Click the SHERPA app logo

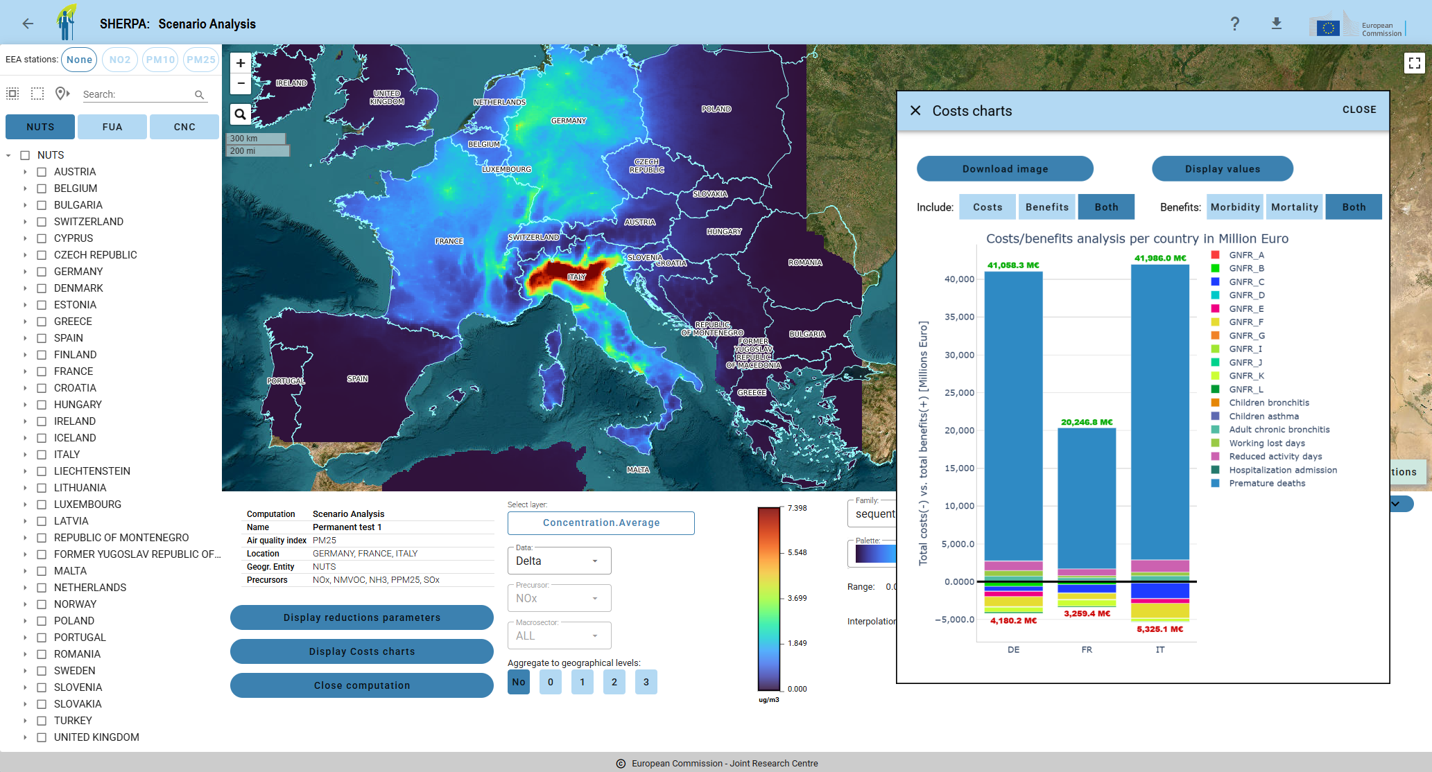coord(66,23)
